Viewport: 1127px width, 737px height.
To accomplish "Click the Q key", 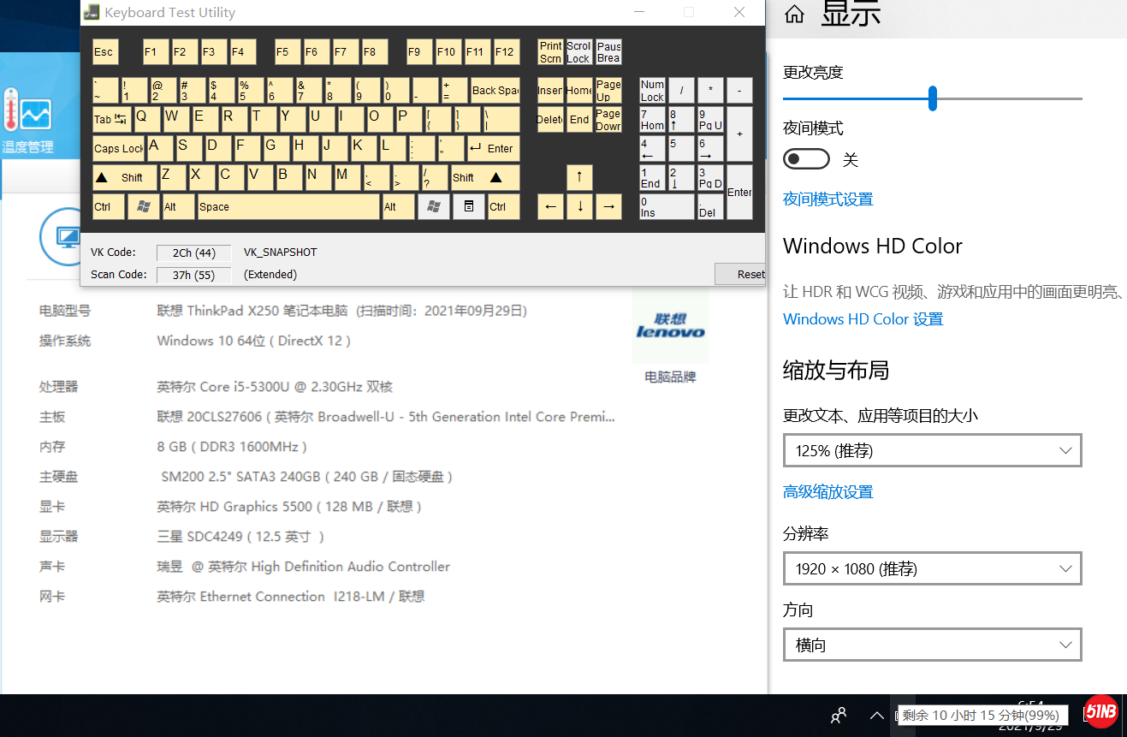I will (x=145, y=119).
